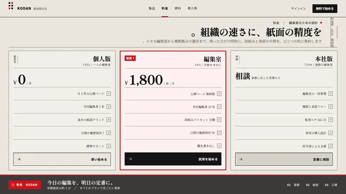Click the 試用を始める button on 編集室

[173, 159]
